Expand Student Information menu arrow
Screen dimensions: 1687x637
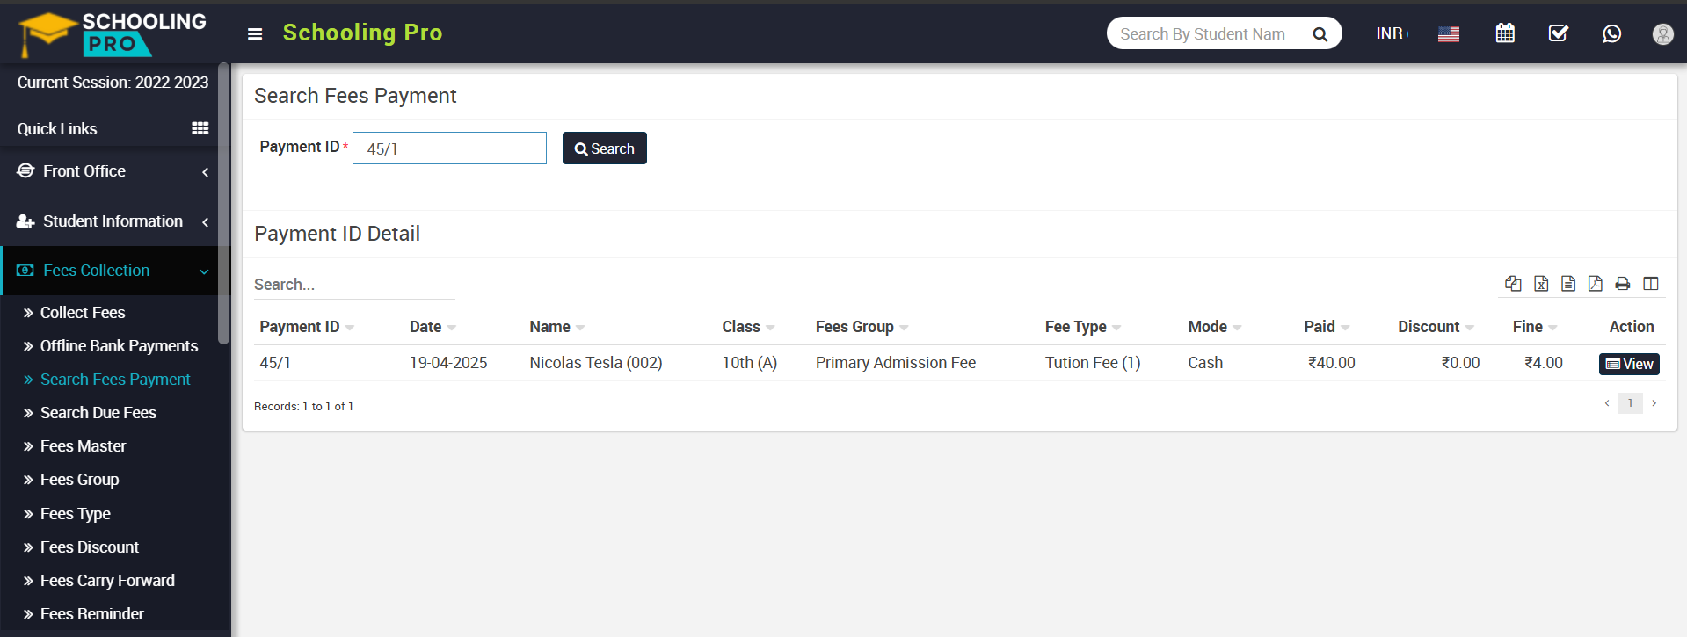click(205, 222)
